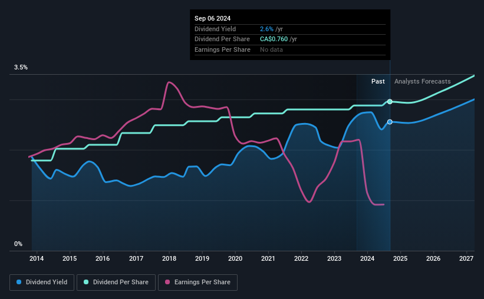Click the 2016 x-axis label
Screen dimensions: 484x299
coord(103,258)
